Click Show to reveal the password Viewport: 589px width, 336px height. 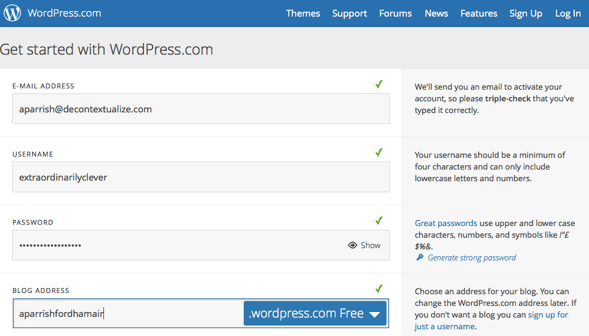point(371,245)
